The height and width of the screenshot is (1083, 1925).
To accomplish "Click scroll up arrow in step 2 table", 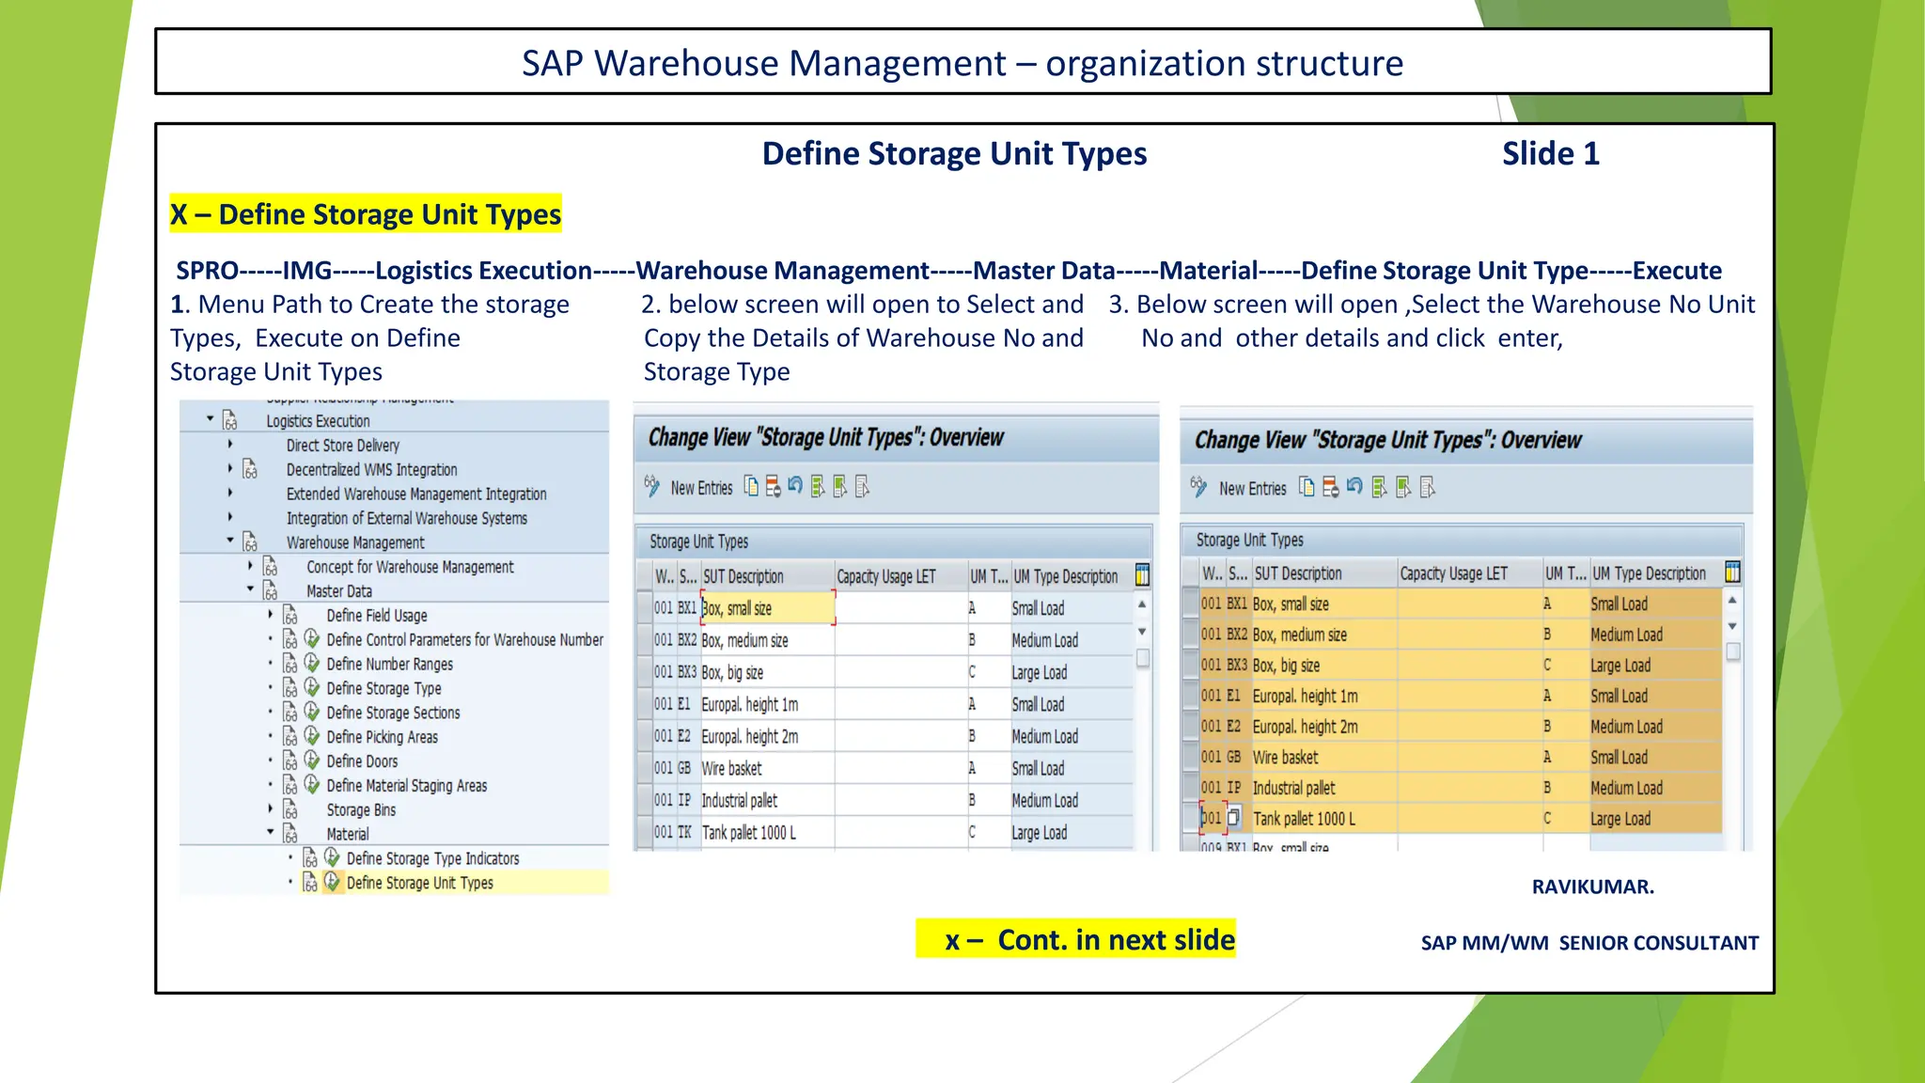I will (x=1142, y=604).
